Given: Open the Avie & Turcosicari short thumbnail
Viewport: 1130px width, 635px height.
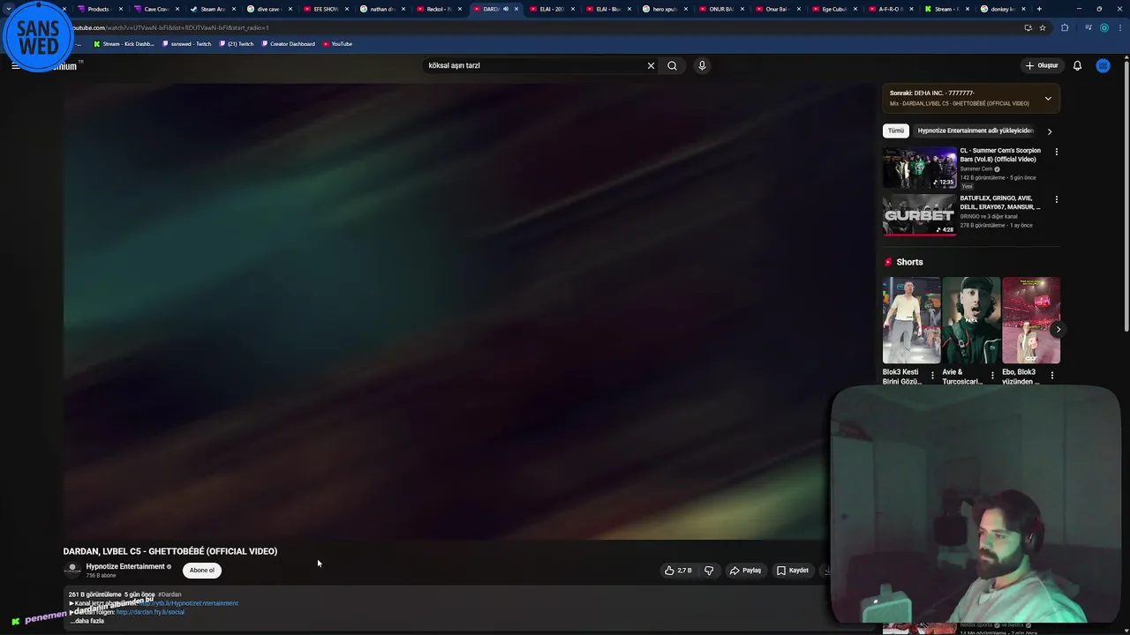Looking at the screenshot, I should 971,320.
